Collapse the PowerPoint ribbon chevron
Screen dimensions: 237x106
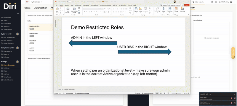[188, 14]
